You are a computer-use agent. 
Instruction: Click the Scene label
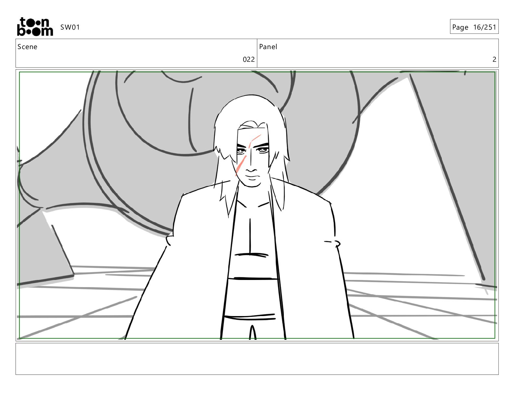coord(27,47)
